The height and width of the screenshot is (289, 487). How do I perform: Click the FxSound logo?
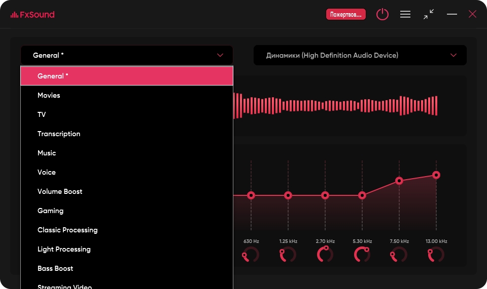32,15
